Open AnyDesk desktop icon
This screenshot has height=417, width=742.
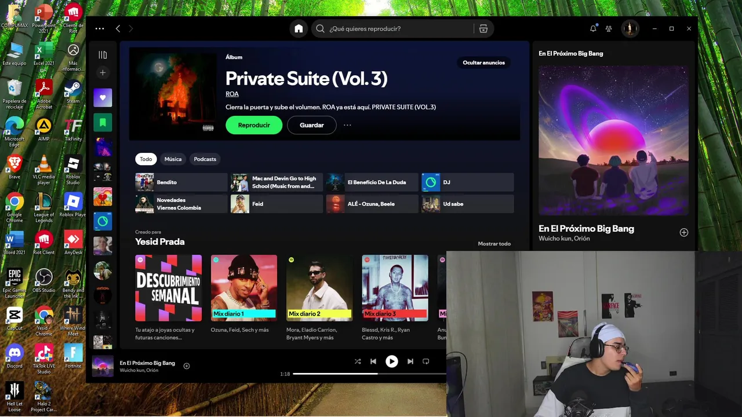coord(73,243)
